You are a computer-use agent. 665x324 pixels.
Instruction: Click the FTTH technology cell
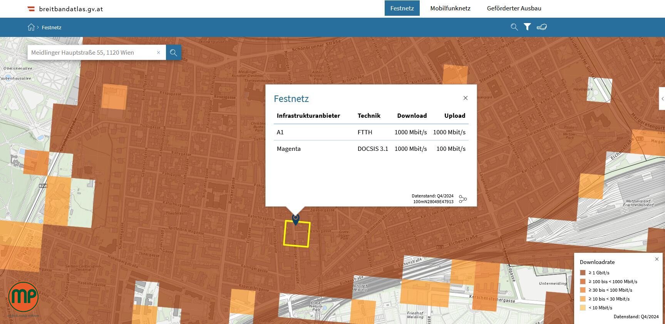tap(365, 132)
